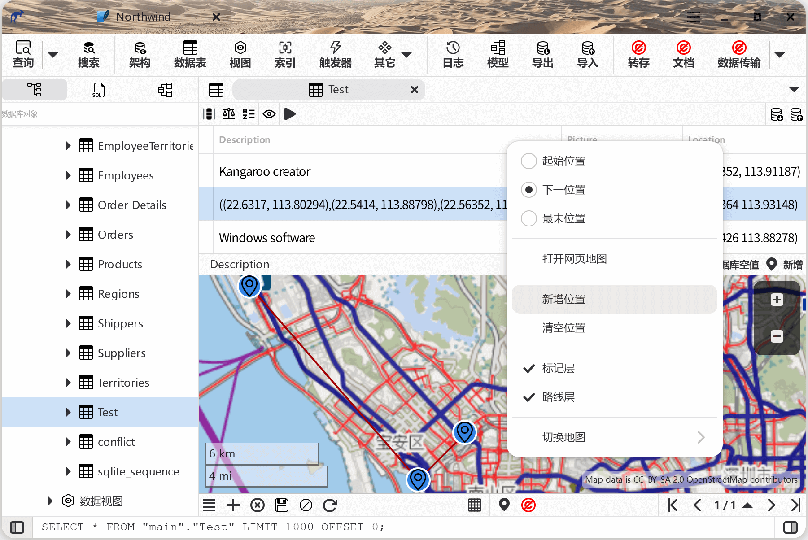
Task: Click the add row plus icon
Action: [233, 505]
